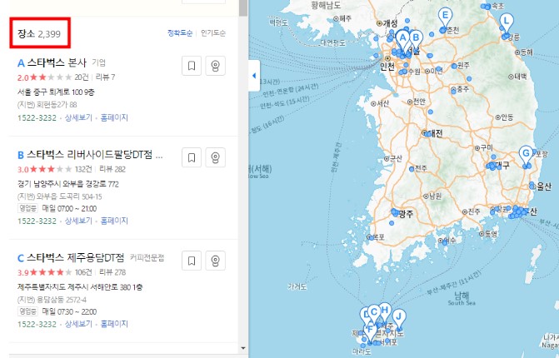
Task: Click the star rating 2.0 of 스타벅스 본사
Action: (44, 77)
